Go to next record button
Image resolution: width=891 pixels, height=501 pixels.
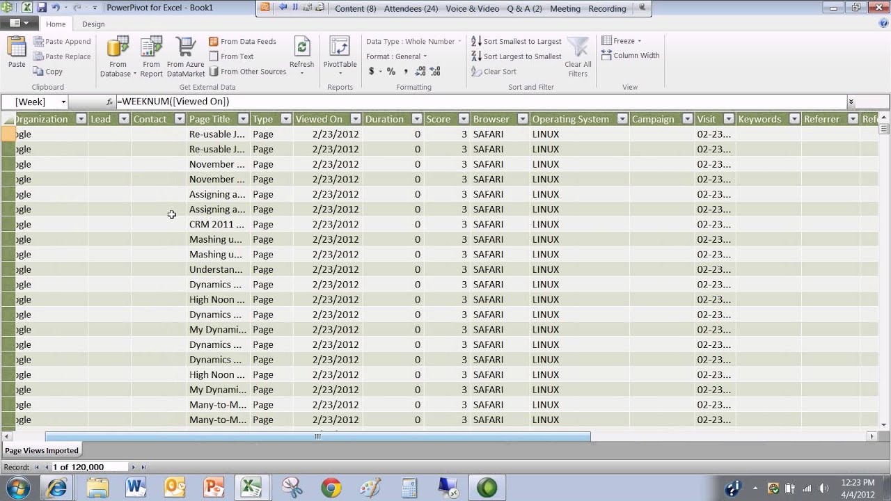tap(134, 467)
